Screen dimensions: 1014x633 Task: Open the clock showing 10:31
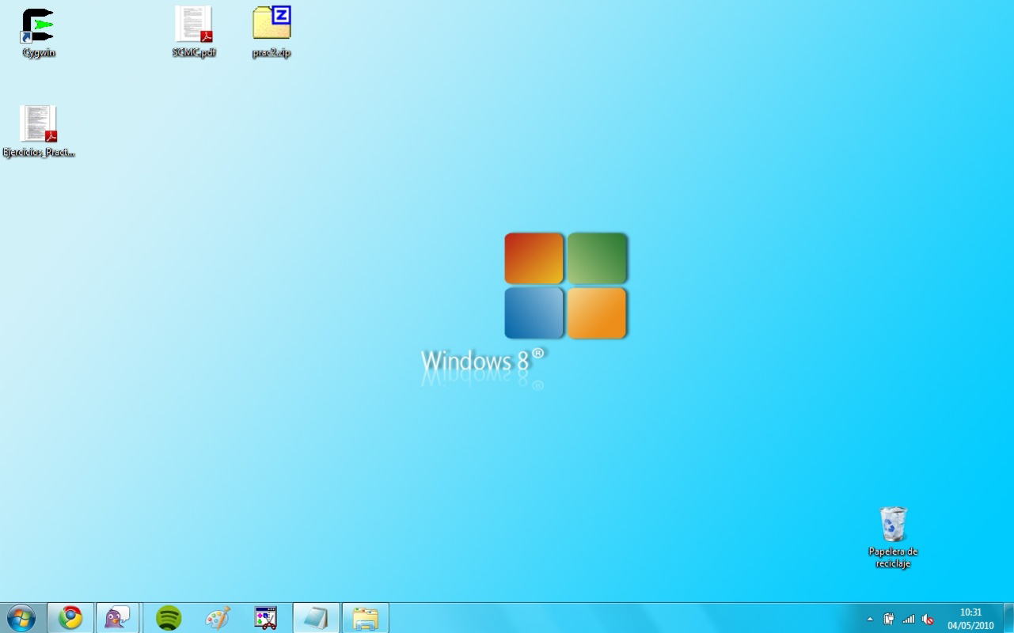click(970, 612)
